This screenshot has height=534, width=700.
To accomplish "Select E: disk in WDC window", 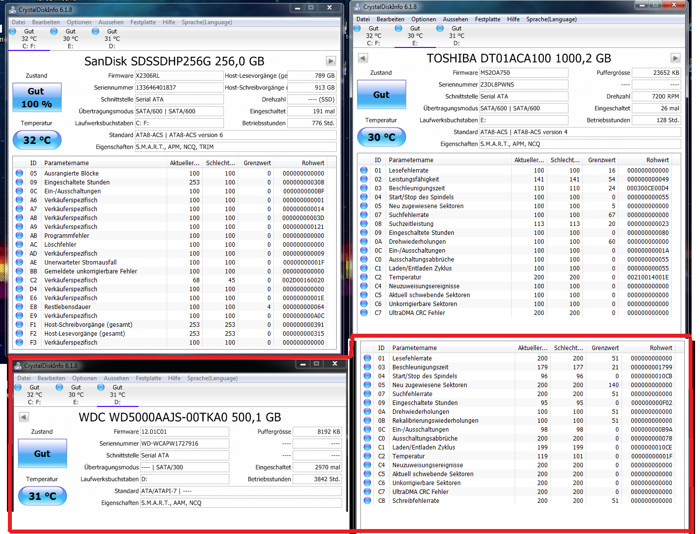I will click(x=76, y=395).
